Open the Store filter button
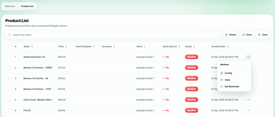The width and height of the screenshot is (275, 117). [247, 35]
